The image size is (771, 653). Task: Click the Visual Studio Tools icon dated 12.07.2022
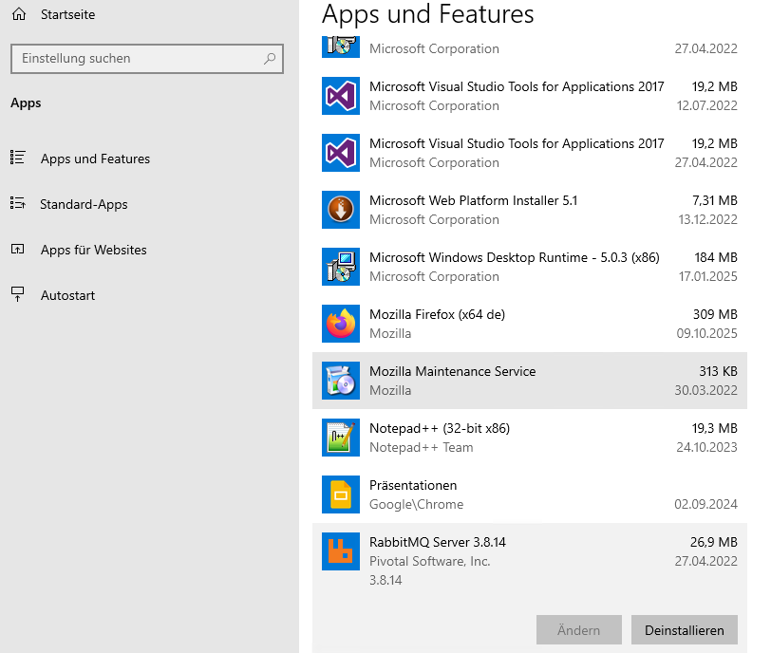point(341,96)
